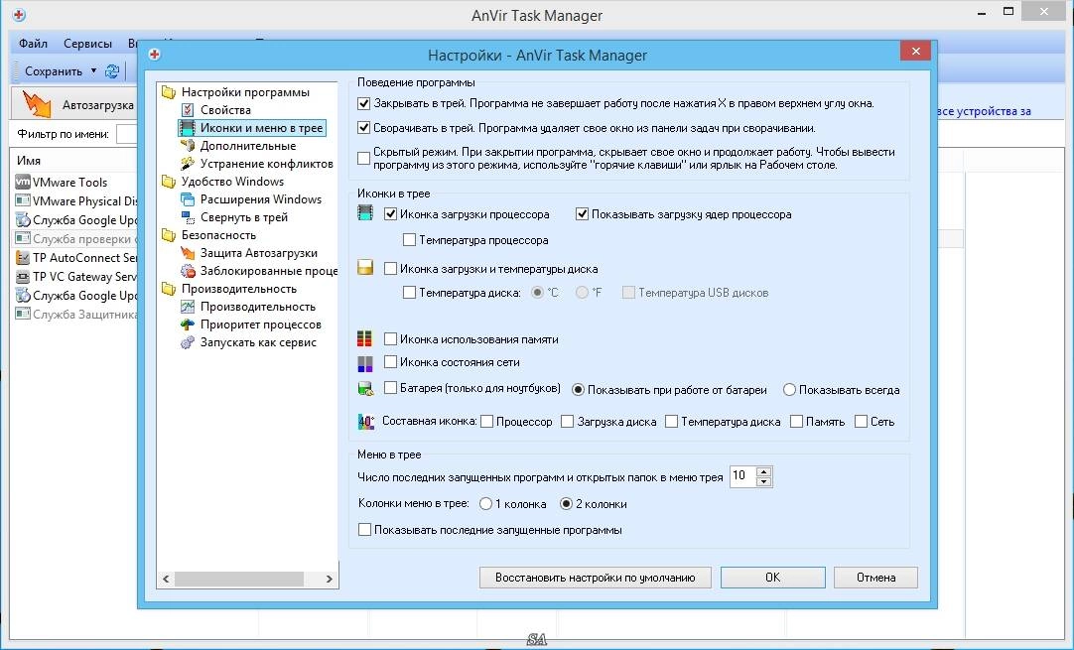Click the Отмена button

point(876,578)
